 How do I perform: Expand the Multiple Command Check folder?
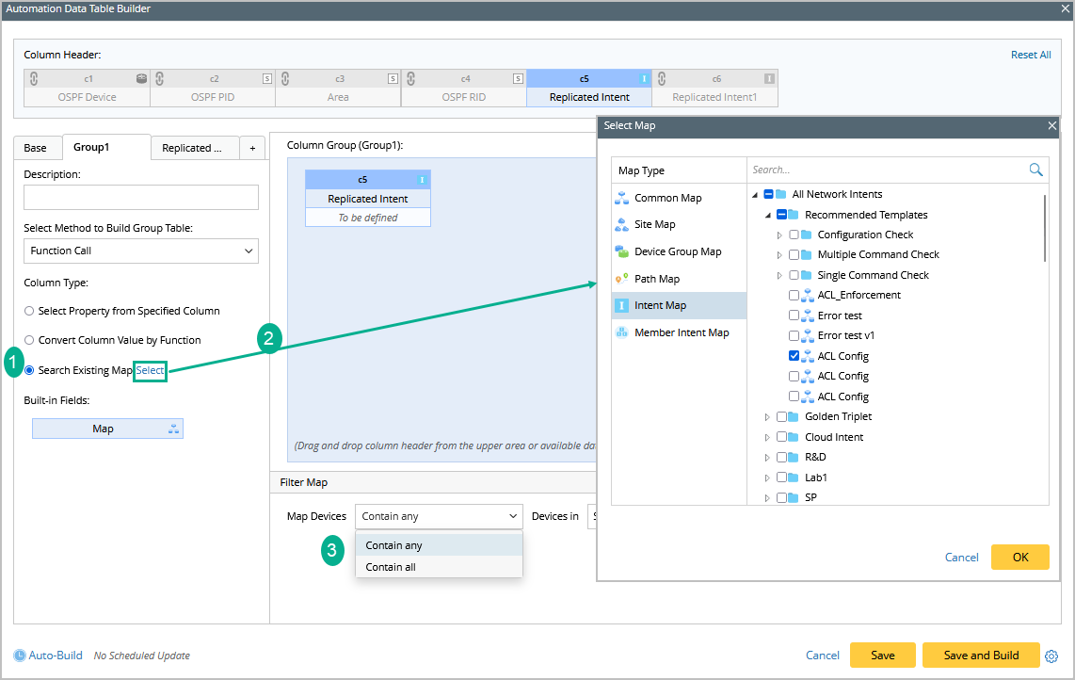(x=779, y=255)
